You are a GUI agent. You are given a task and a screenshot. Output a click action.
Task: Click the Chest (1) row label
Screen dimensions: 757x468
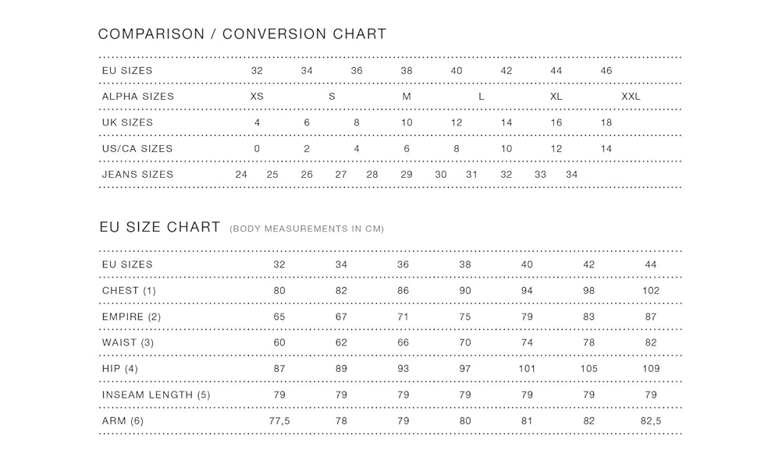(129, 291)
